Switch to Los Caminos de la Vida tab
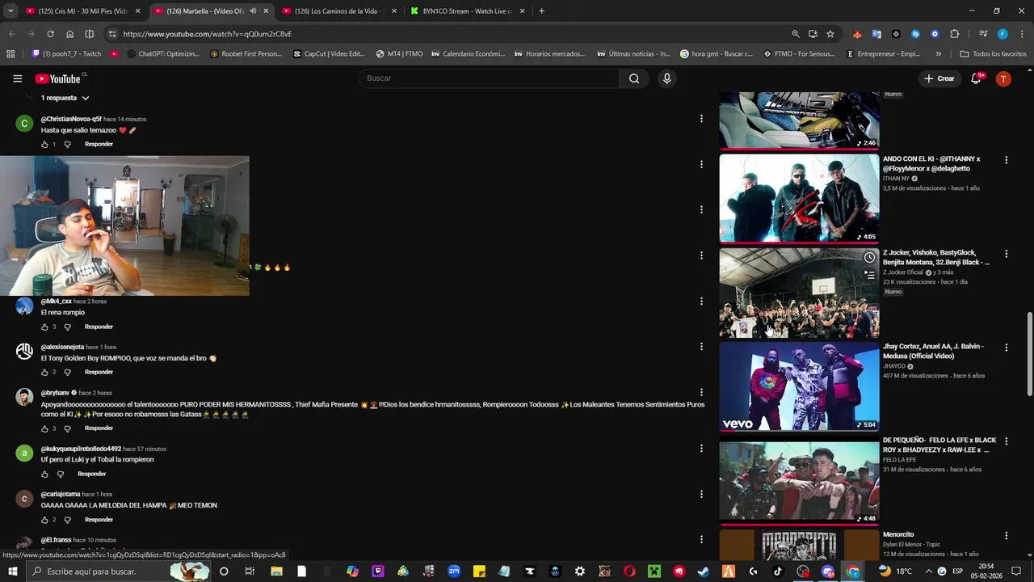Viewport: 1034px width, 582px height. [x=339, y=11]
